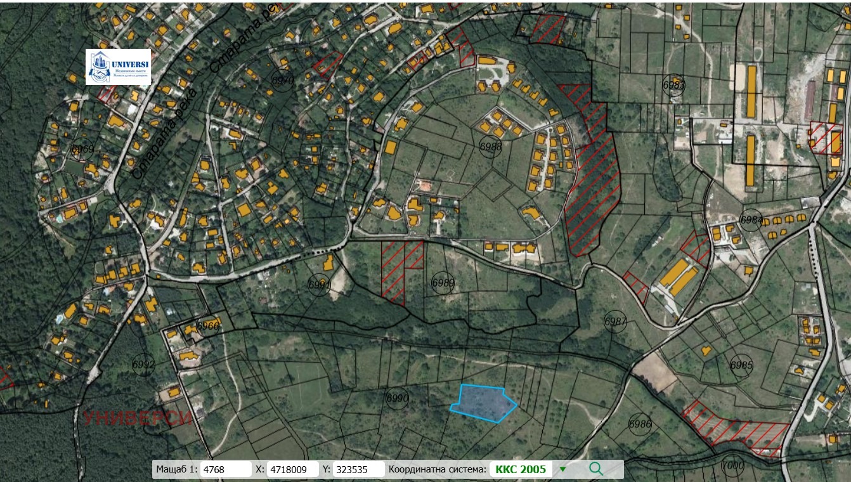The width and height of the screenshot is (851, 482).
Task: Open the coordinate system dropdown arrow
Action: 562,469
